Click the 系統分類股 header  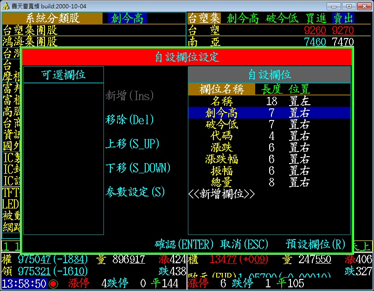tap(52, 19)
